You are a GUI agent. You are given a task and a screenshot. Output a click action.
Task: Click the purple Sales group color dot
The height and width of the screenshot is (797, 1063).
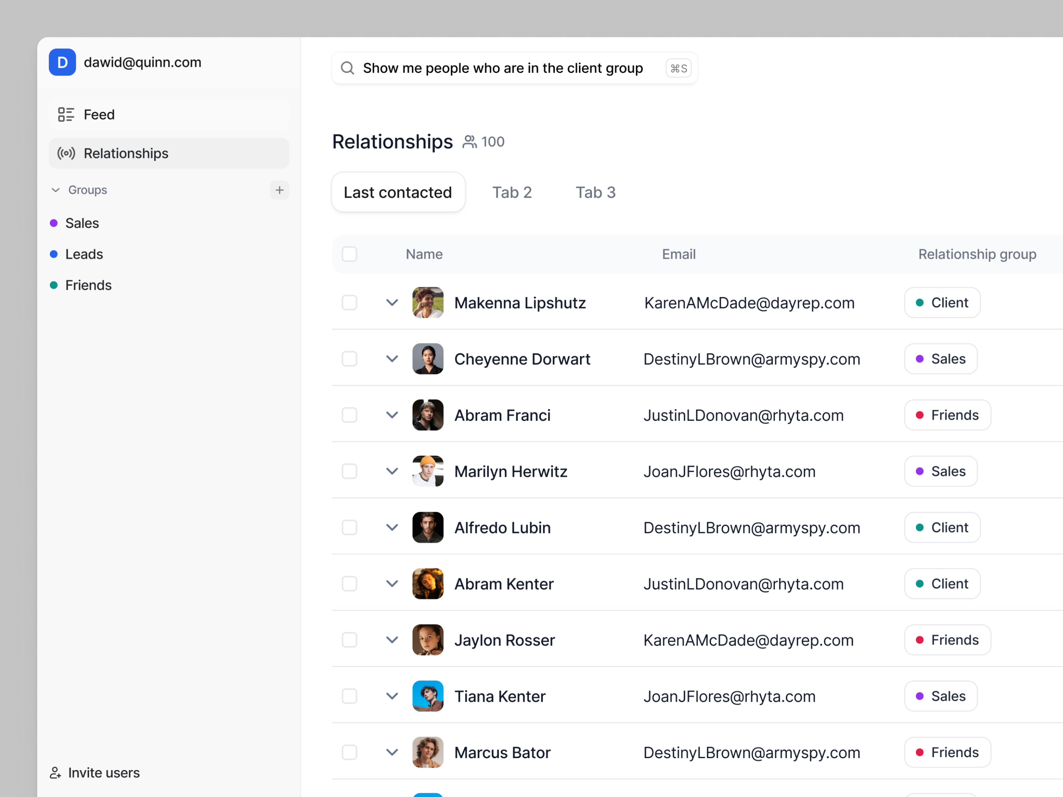point(54,223)
